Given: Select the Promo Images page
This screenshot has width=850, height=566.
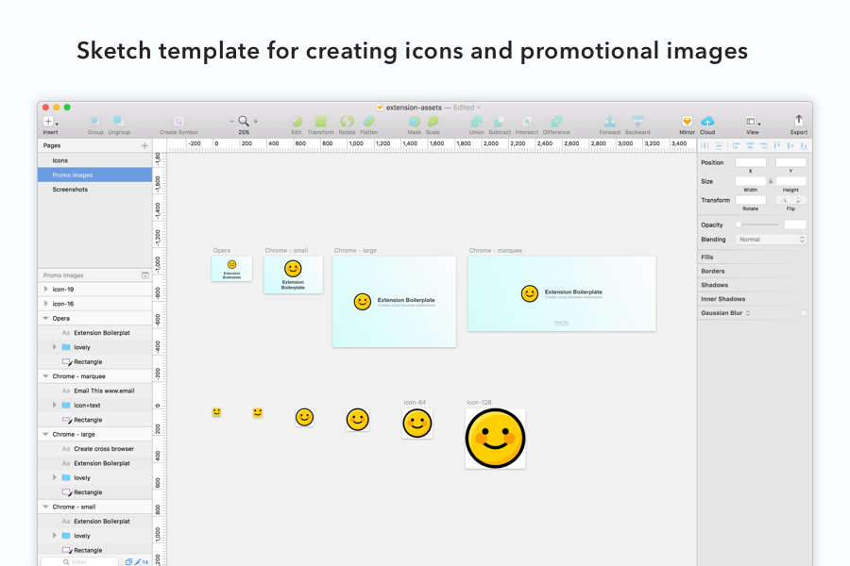Looking at the screenshot, I should coord(94,175).
